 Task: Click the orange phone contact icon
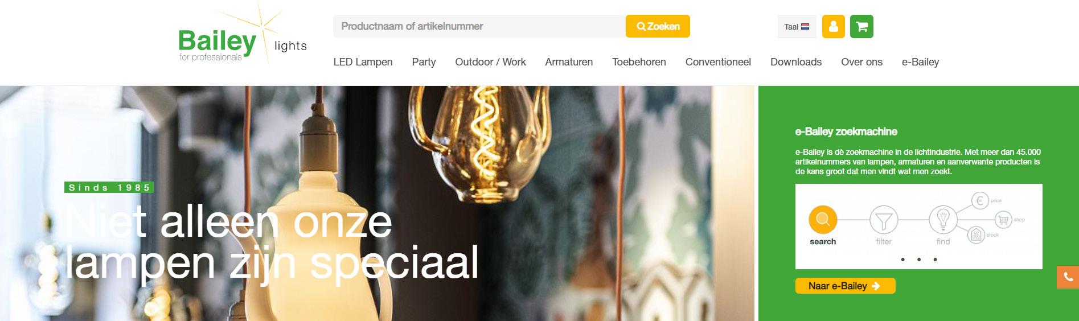(1068, 277)
